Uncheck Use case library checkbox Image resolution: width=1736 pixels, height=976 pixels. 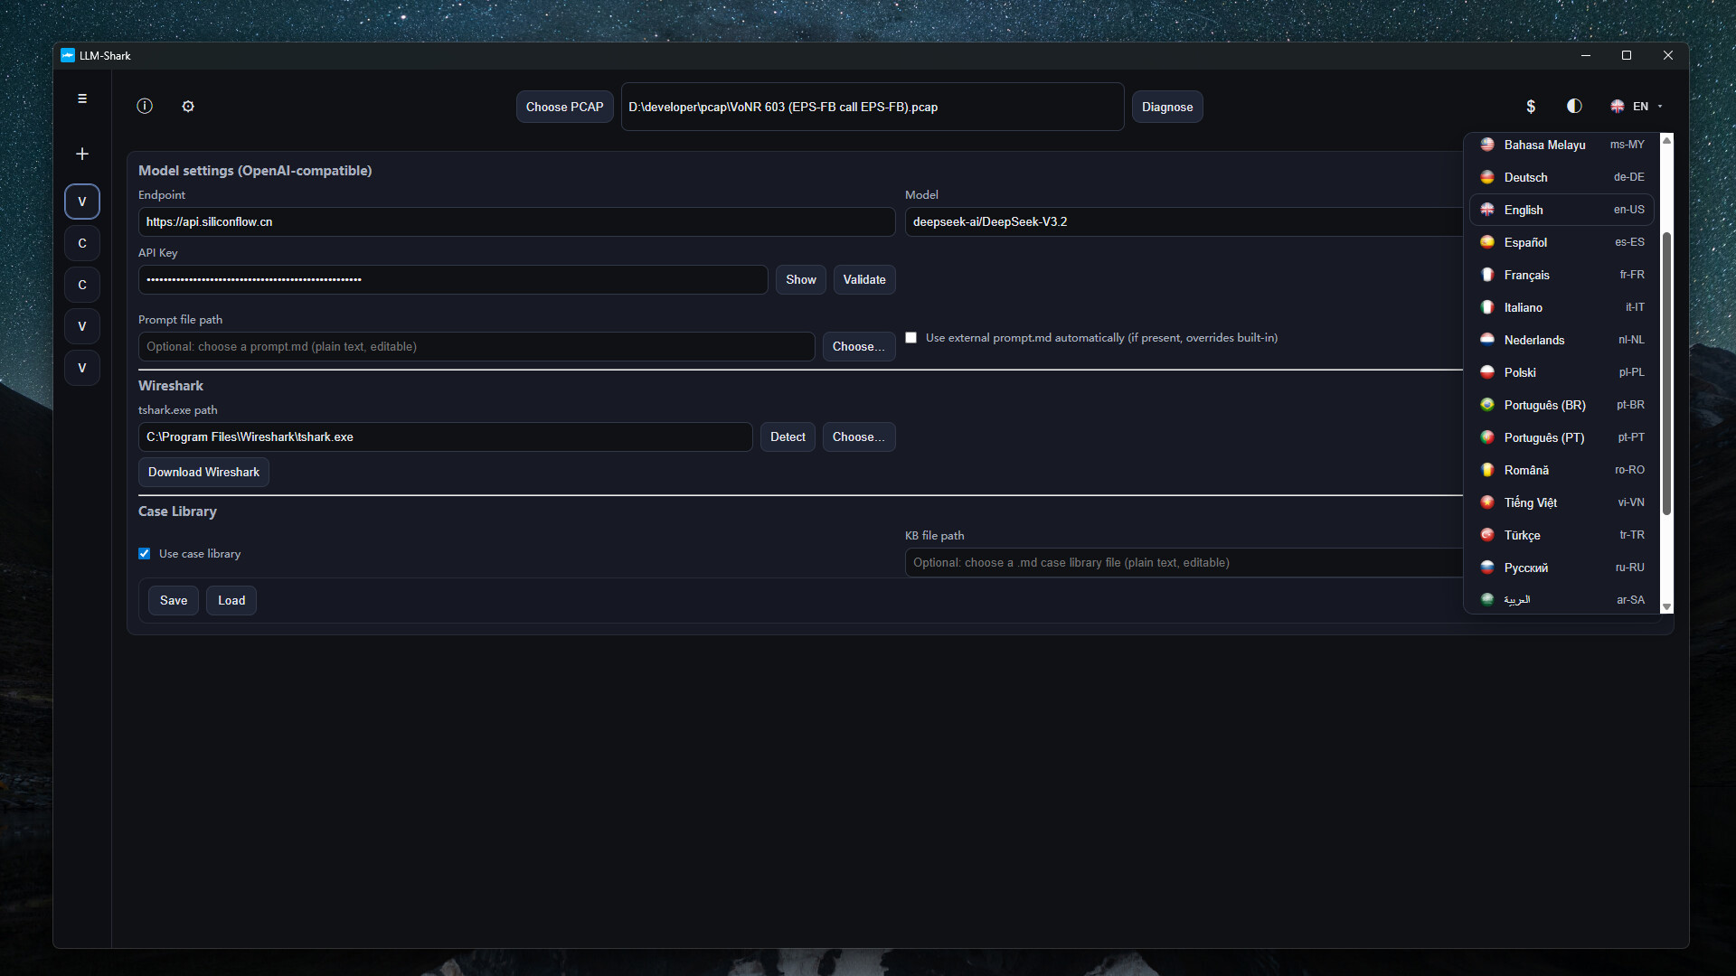(x=145, y=554)
